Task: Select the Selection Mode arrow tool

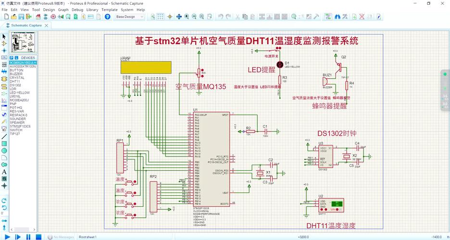Action: [x=4, y=36]
